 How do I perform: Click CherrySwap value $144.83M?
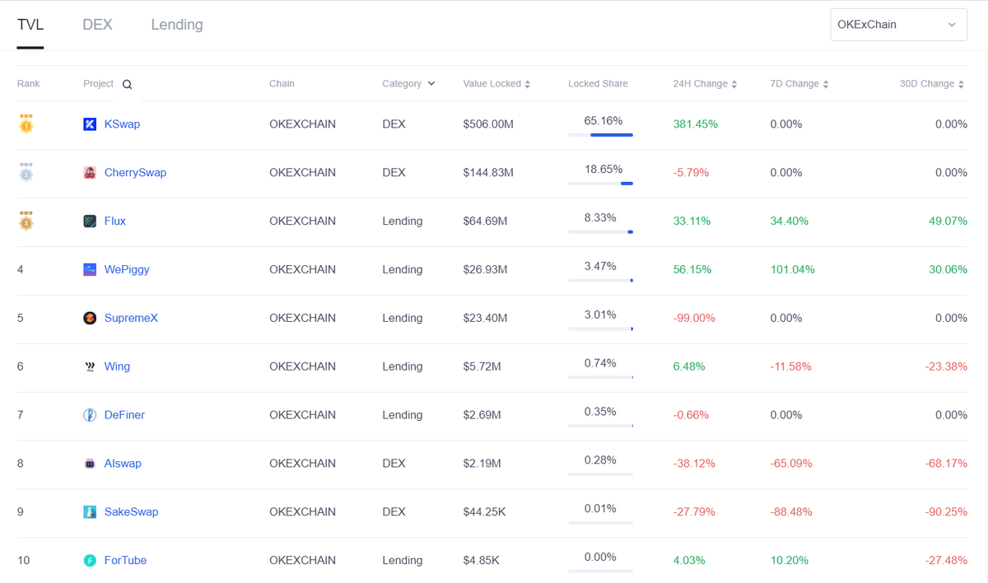[x=488, y=173]
